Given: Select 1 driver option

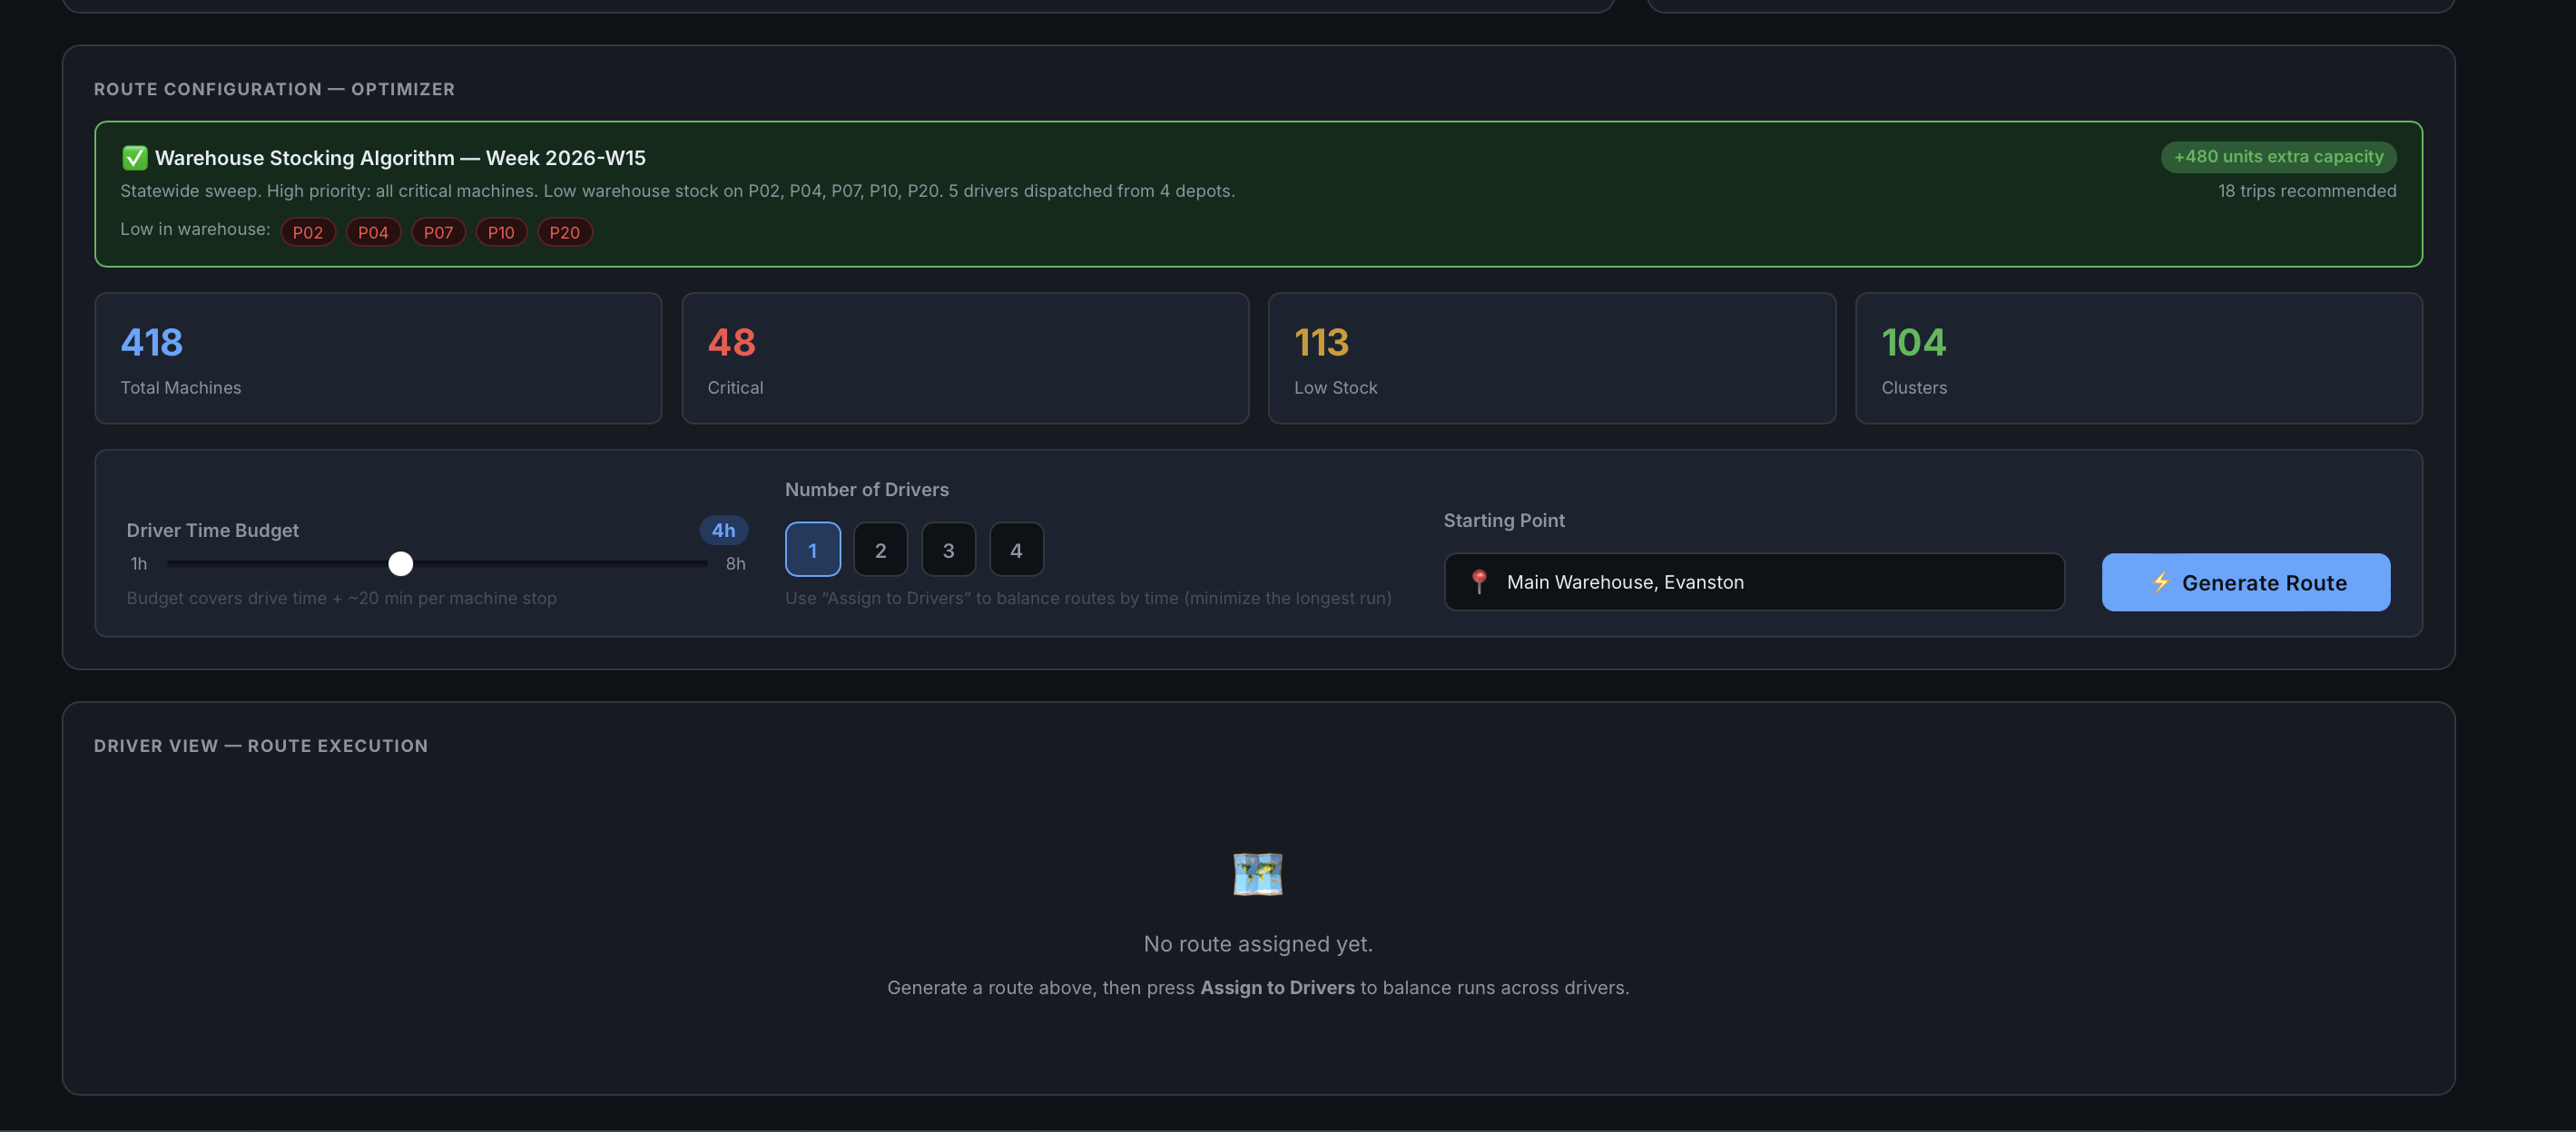Looking at the screenshot, I should click(812, 550).
